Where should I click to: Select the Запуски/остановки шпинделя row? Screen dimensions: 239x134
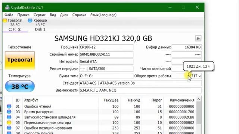100,117
